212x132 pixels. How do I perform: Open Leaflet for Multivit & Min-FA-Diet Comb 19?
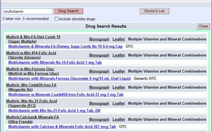point(119,39)
